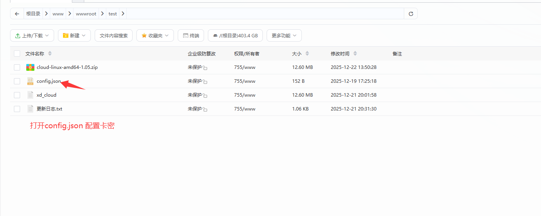Click the lock icon in config.json row
The image size is (541, 216).
coord(205,82)
